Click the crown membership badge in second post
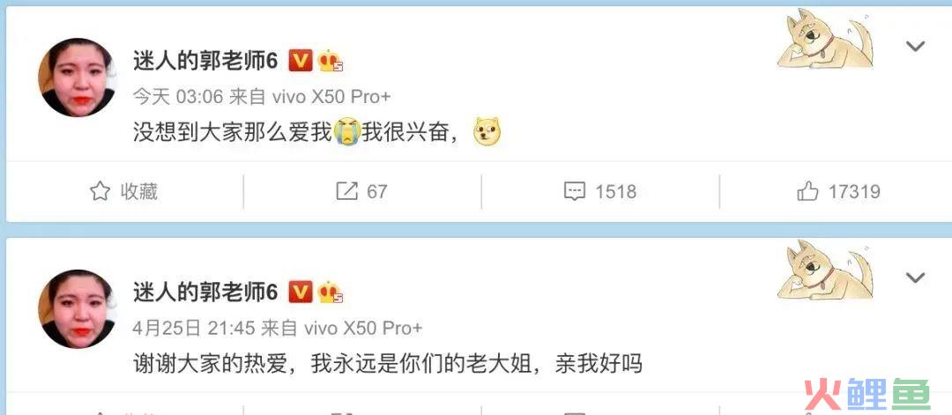The height and width of the screenshot is (415, 952). pyautogui.click(x=330, y=293)
